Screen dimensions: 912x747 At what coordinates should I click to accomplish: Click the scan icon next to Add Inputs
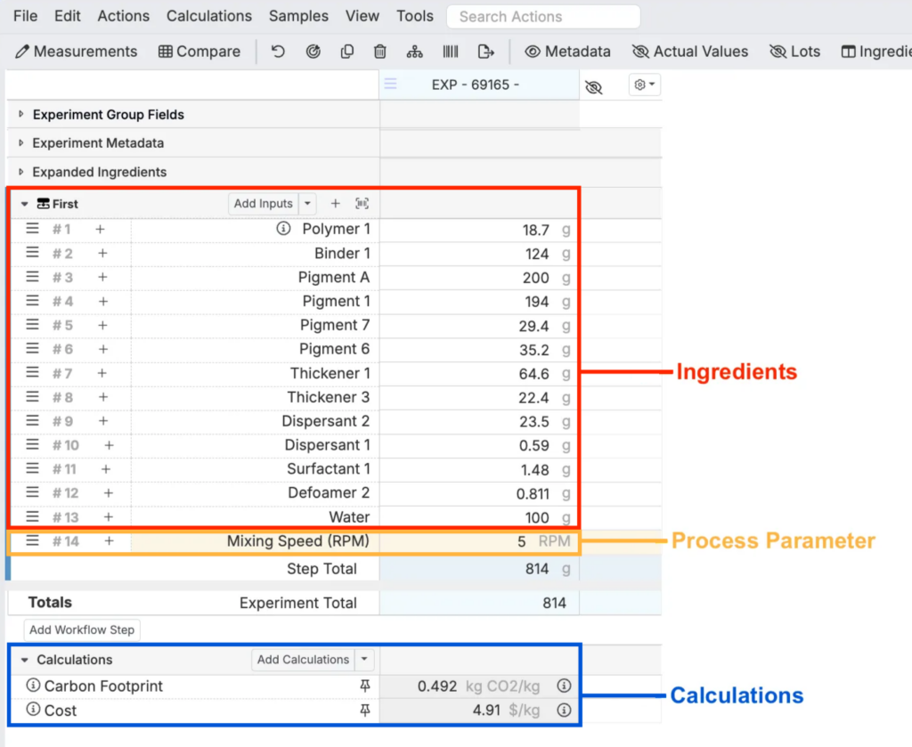[x=362, y=204]
